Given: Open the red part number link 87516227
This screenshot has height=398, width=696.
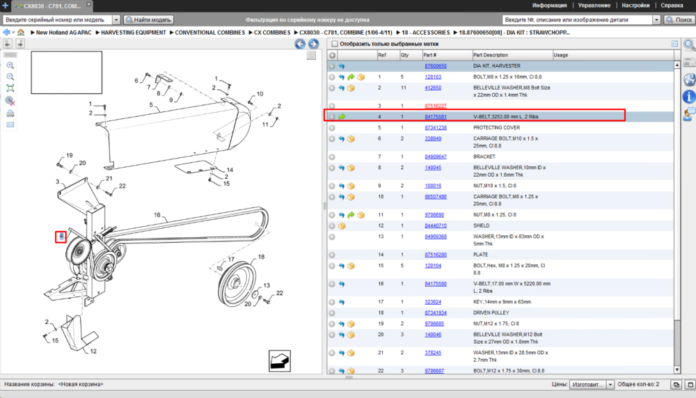Looking at the screenshot, I should [x=436, y=106].
